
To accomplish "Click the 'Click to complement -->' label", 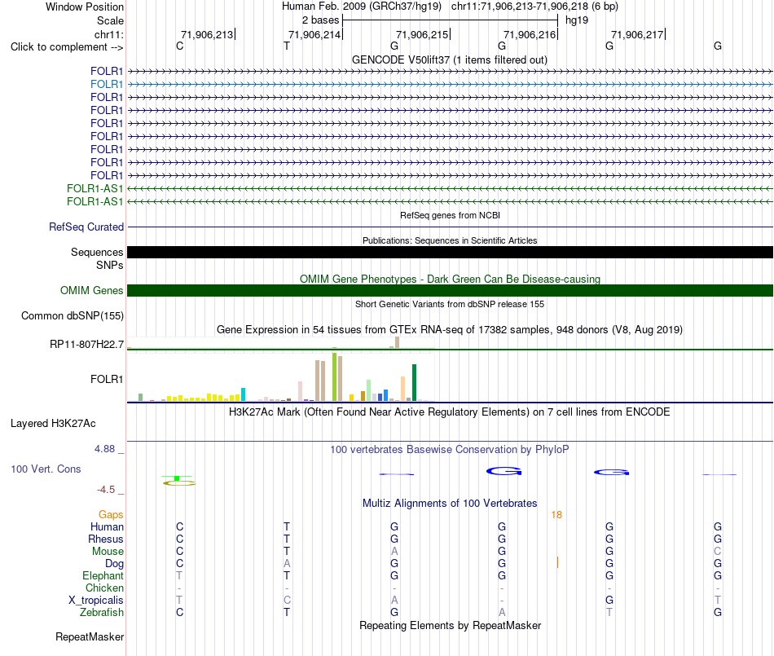I will coord(67,47).
